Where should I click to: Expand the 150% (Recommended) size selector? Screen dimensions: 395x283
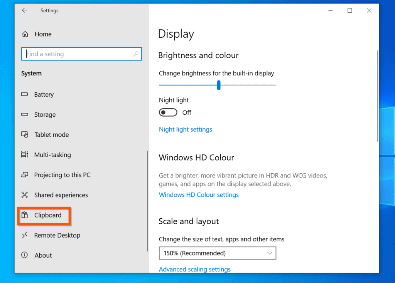tap(218, 253)
